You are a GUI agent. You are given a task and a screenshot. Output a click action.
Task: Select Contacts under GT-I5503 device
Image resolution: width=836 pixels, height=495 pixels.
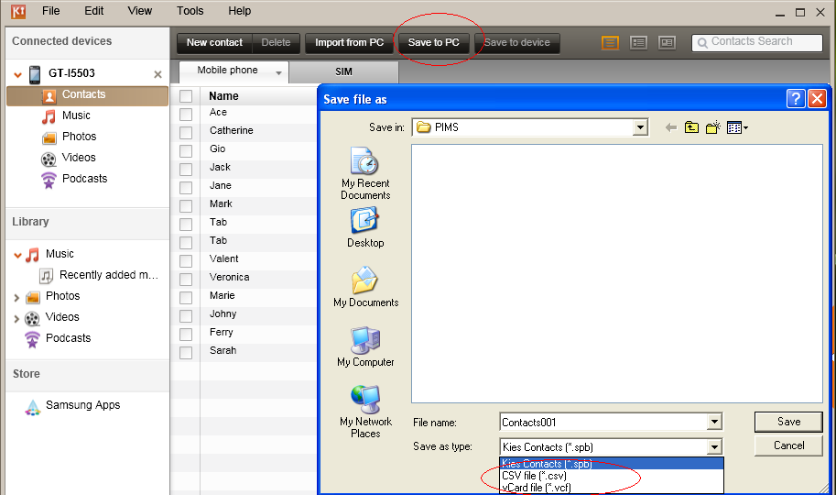[x=87, y=95]
